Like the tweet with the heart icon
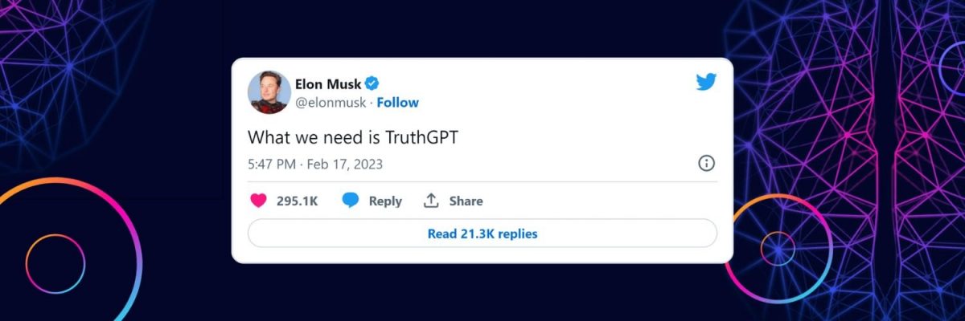The height and width of the screenshot is (321, 965). coord(258,201)
